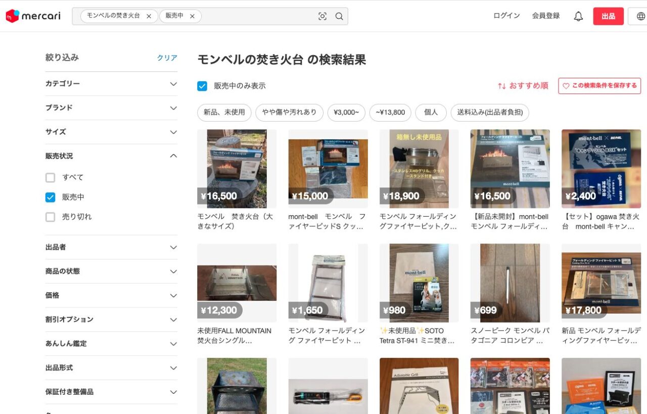Image resolution: width=647 pixels, height=414 pixels.
Task: Click the Mercari logo
Action: [33, 16]
